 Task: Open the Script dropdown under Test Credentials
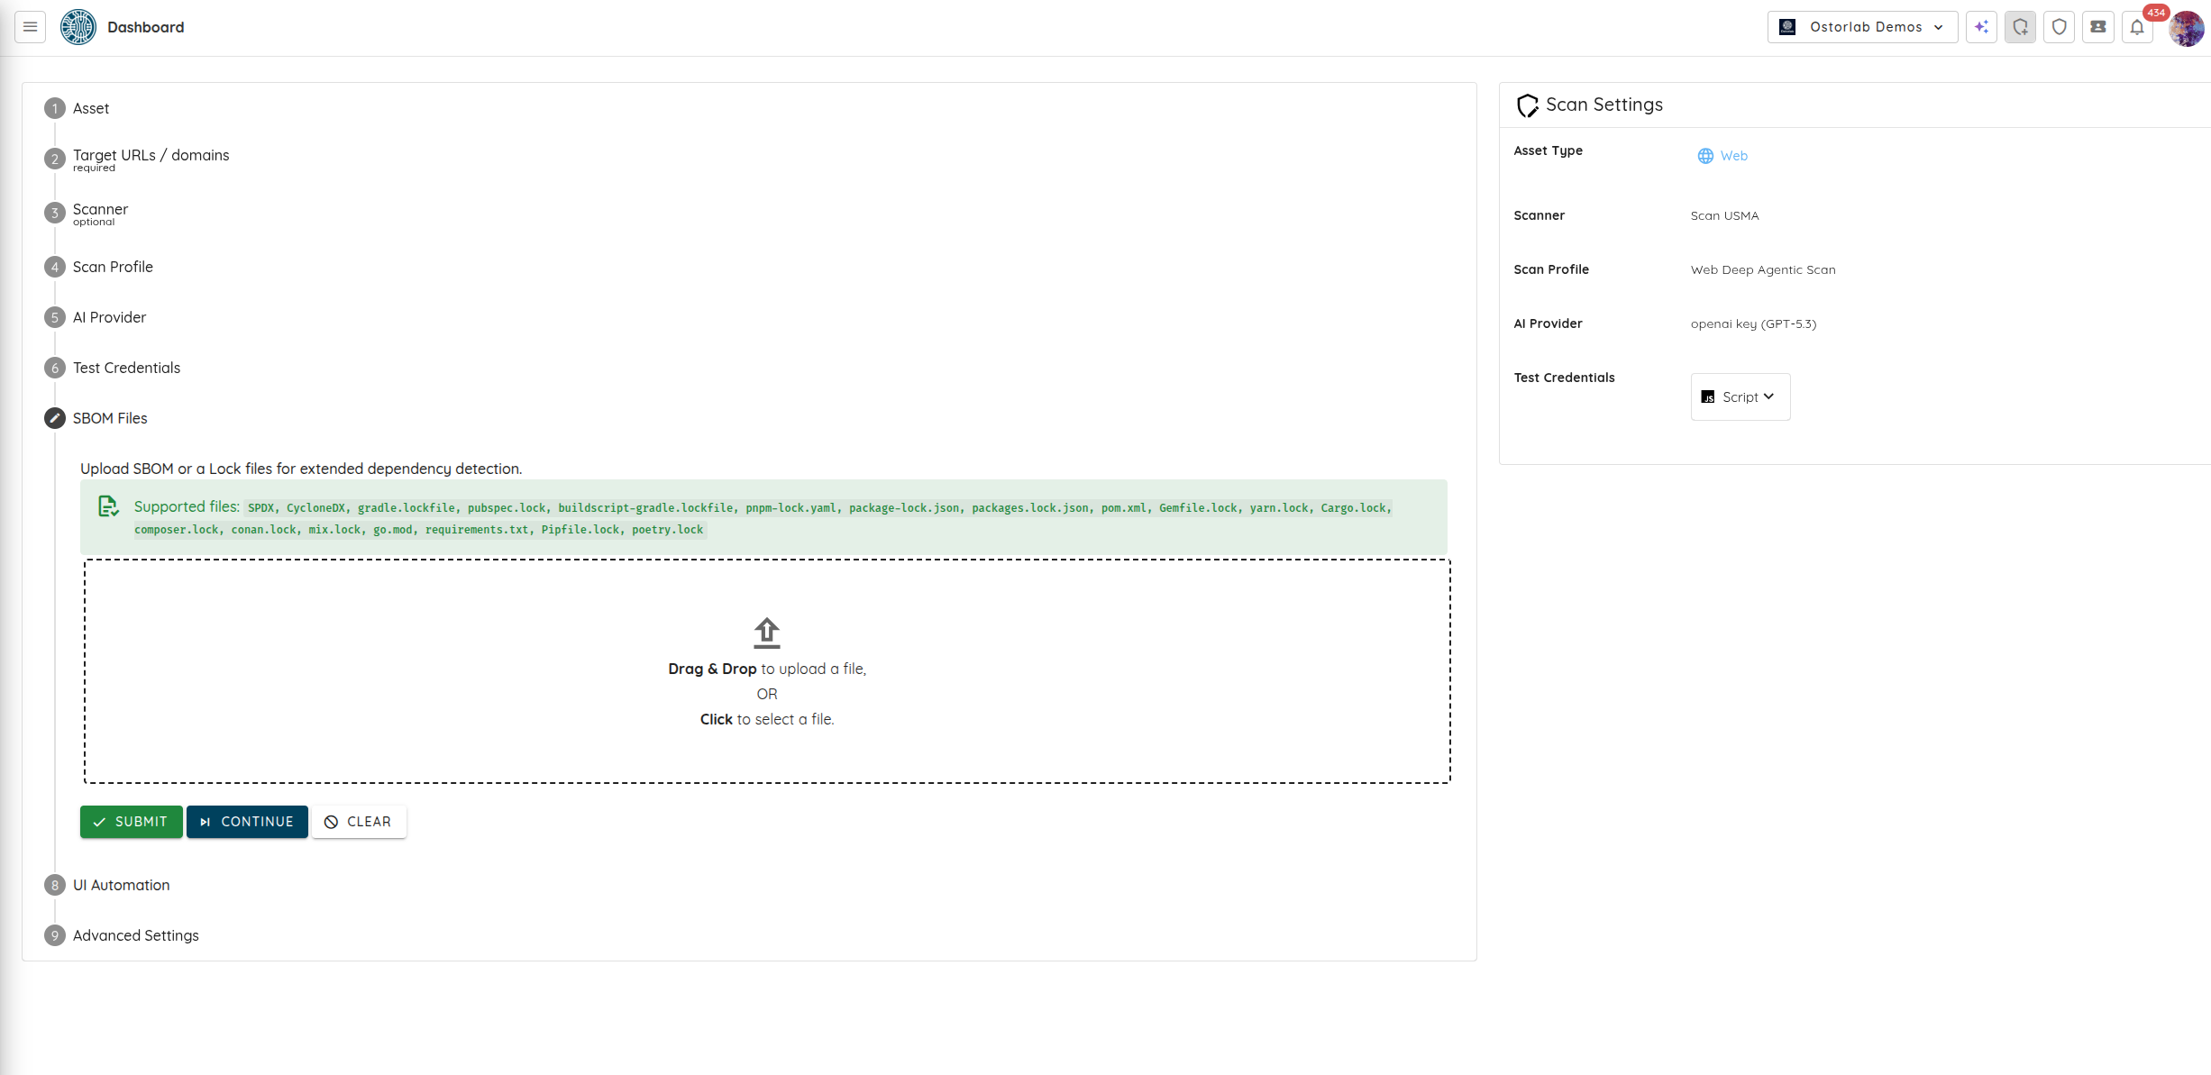coord(1740,396)
